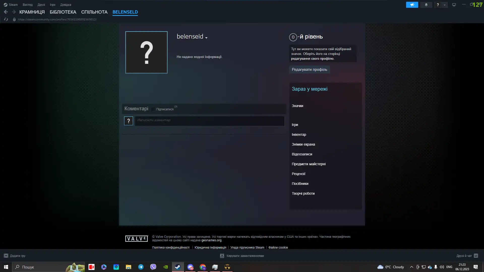Show hidden system tray icons chevron
Image resolution: width=484 pixels, height=272 pixels.
click(411, 267)
